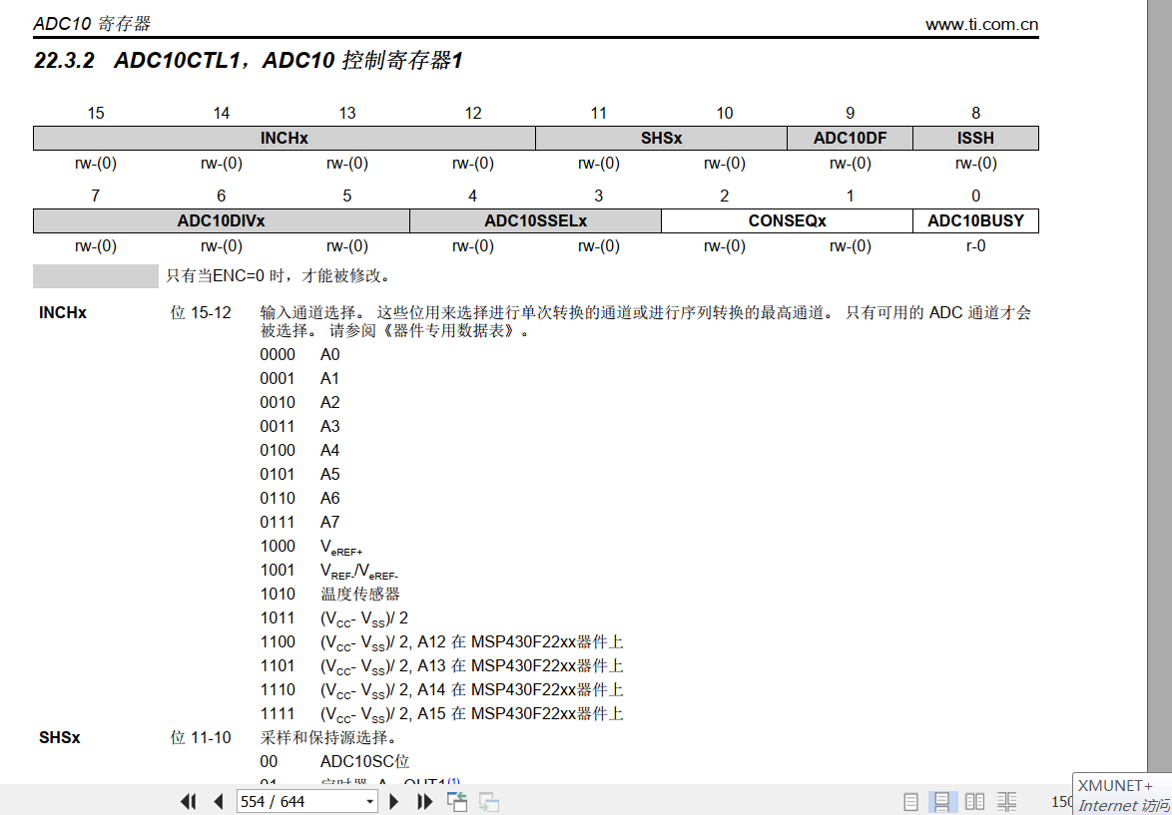Click the 0010 A2 channel row
This screenshot has width=1172, height=815.
click(x=299, y=403)
